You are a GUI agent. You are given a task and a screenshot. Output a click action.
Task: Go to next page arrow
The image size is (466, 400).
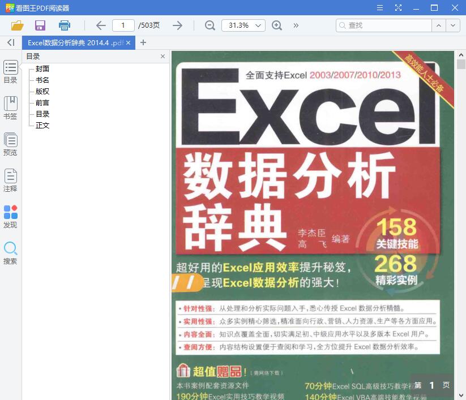(x=177, y=25)
